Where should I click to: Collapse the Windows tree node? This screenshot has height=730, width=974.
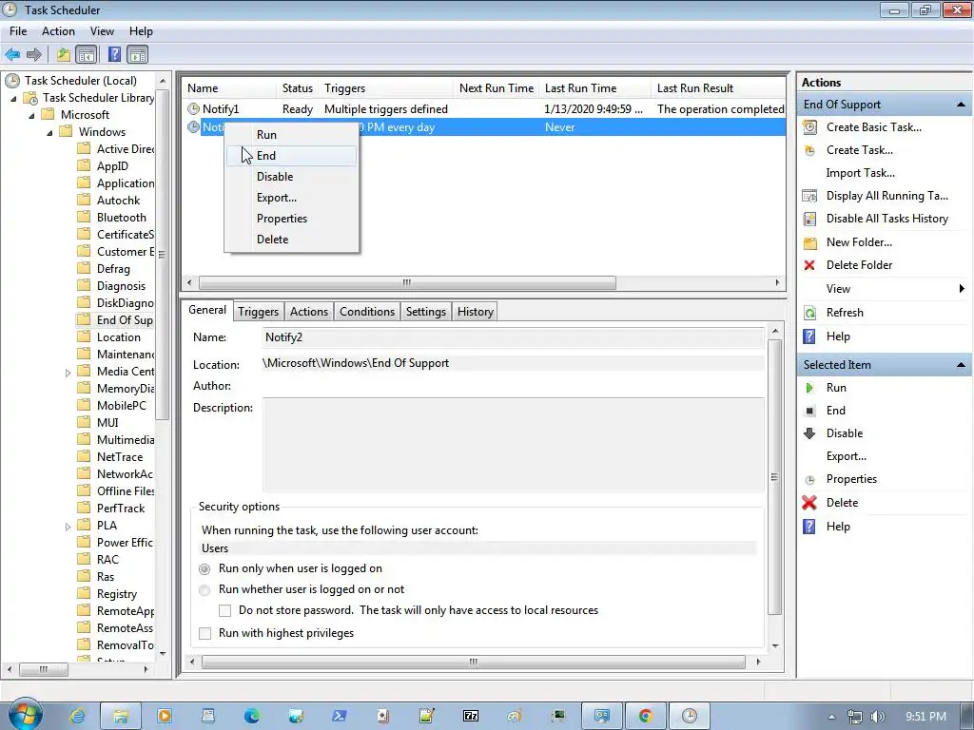click(x=49, y=132)
